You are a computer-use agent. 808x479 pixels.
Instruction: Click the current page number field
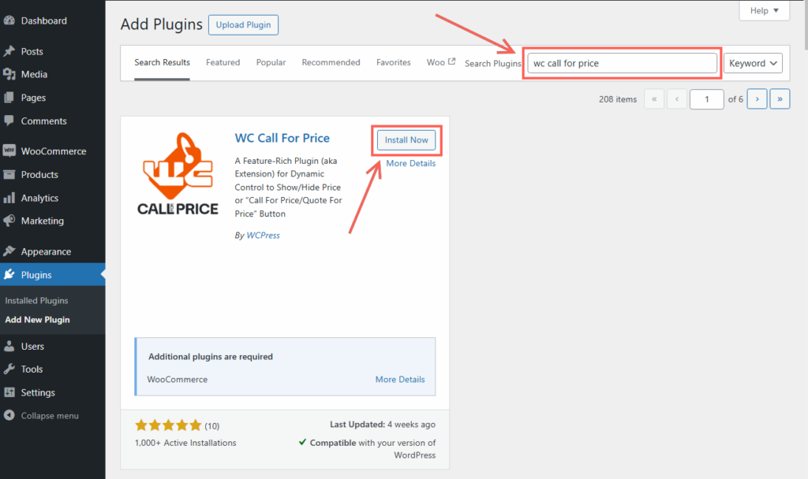706,98
